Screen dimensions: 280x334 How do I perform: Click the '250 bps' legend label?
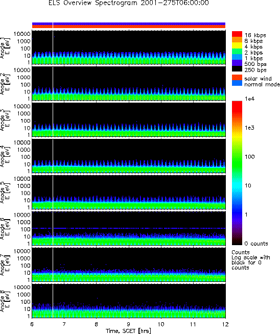[x=255, y=70]
